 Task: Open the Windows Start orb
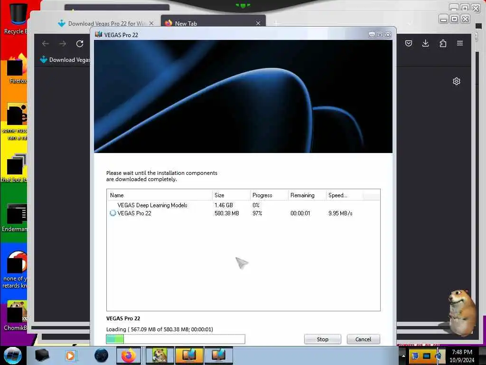click(13, 355)
